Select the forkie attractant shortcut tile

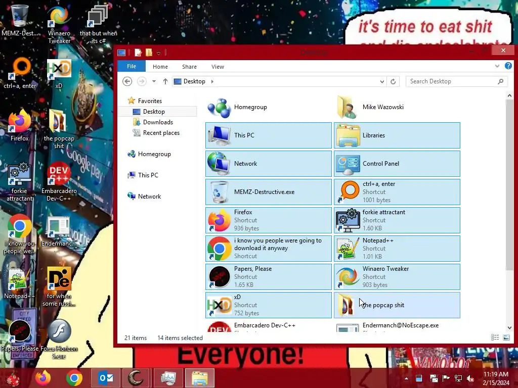397,220
